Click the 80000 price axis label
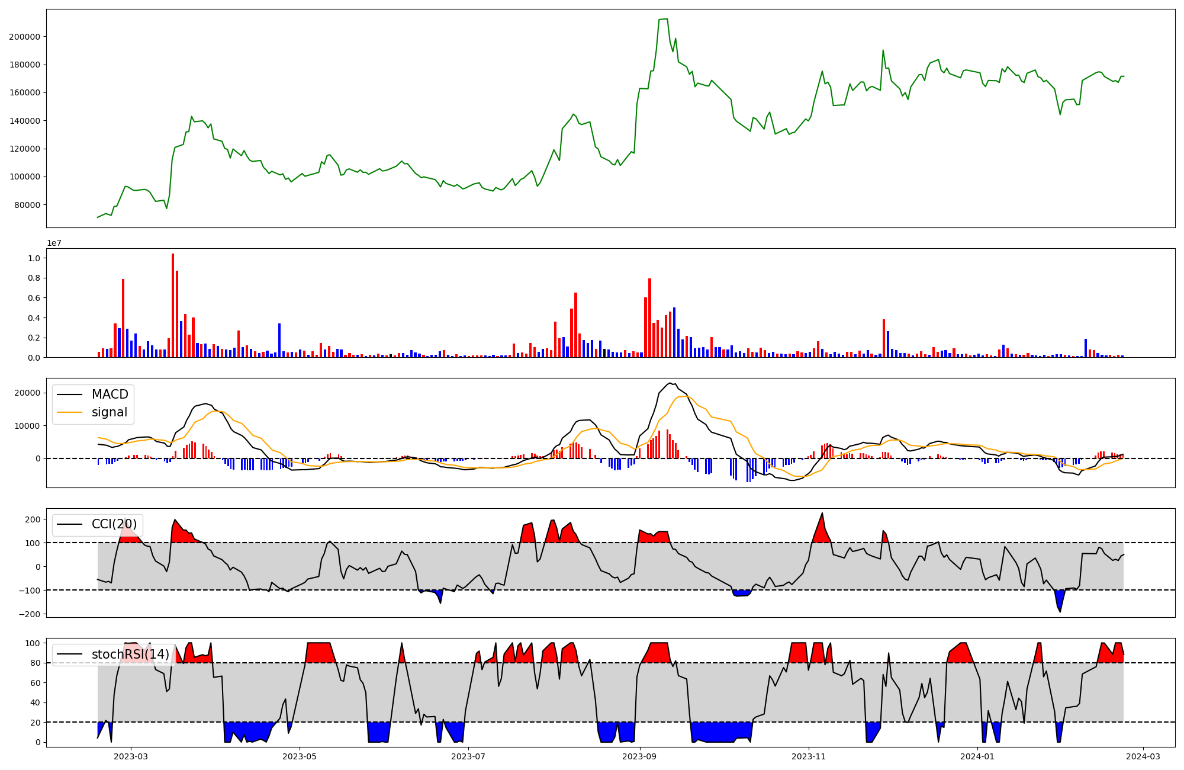This screenshot has height=770, width=1184. (27, 205)
